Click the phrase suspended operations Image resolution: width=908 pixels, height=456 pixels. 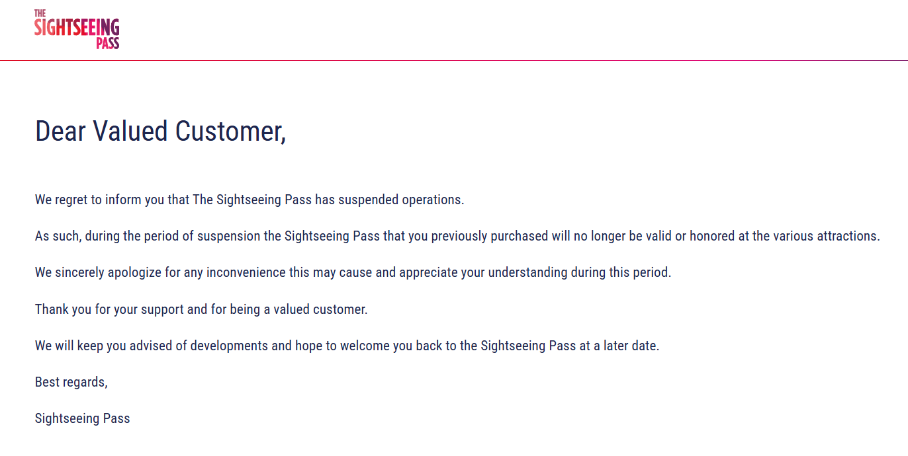tap(401, 200)
